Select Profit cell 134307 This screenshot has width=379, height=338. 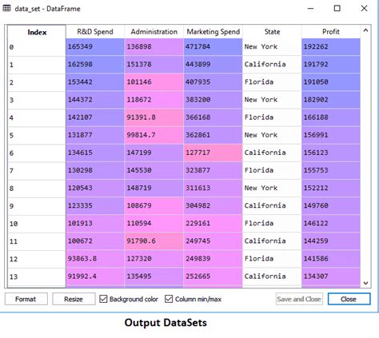[x=331, y=276]
